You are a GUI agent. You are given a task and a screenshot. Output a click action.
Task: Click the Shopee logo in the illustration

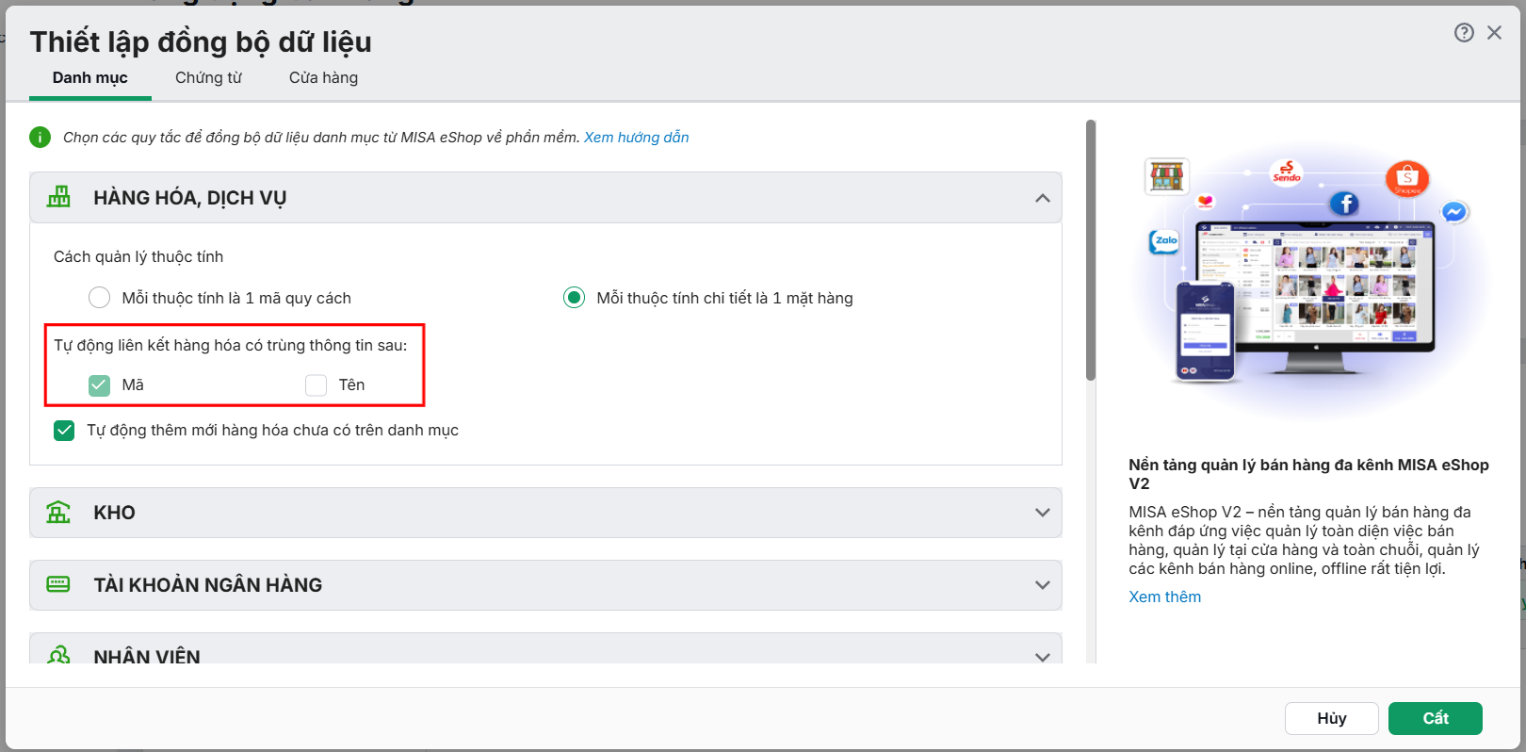point(1407,178)
